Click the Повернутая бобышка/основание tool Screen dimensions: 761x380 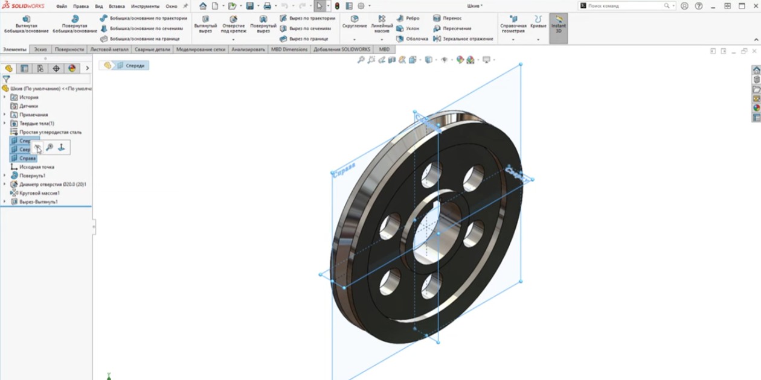tap(75, 24)
